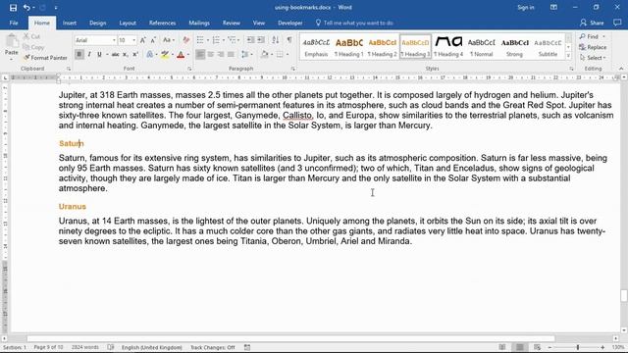Apply strikethrough formatting
The image size is (628, 353).
(116, 55)
